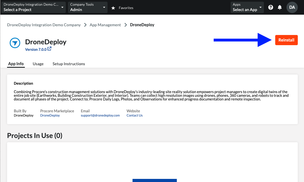Go to DroneDeploy Integration Demo Company breadcrumb
304x182 pixels.
(x=44, y=25)
